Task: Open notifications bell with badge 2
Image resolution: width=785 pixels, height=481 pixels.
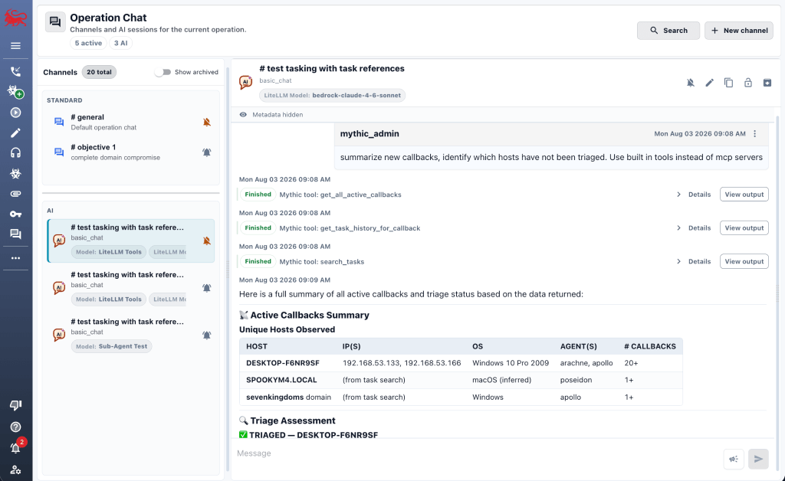Action: 17,447
